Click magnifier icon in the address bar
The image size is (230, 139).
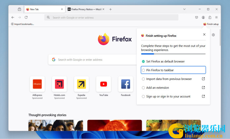point(48,17)
